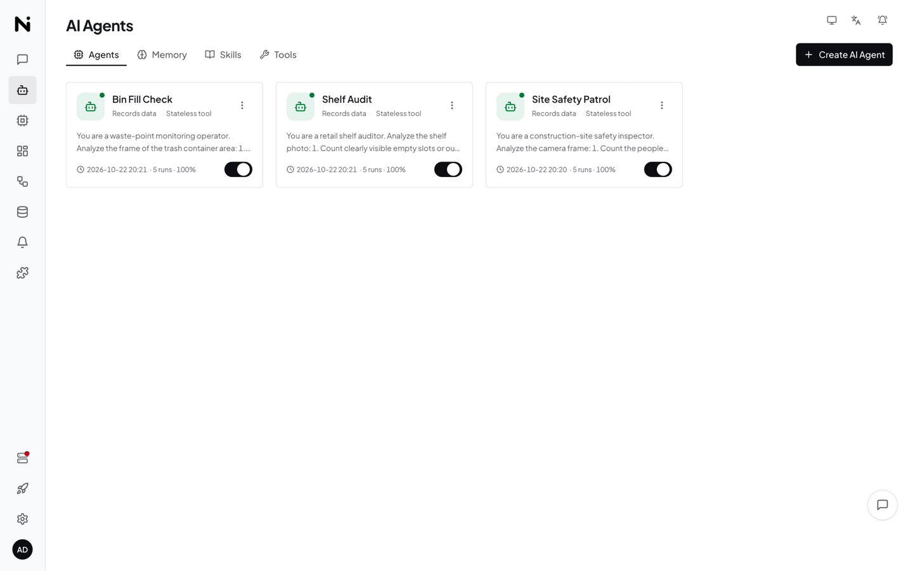The image size is (913, 571).
Task: Open the puzzle piece integrations icon
Action: tap(22, 273)
